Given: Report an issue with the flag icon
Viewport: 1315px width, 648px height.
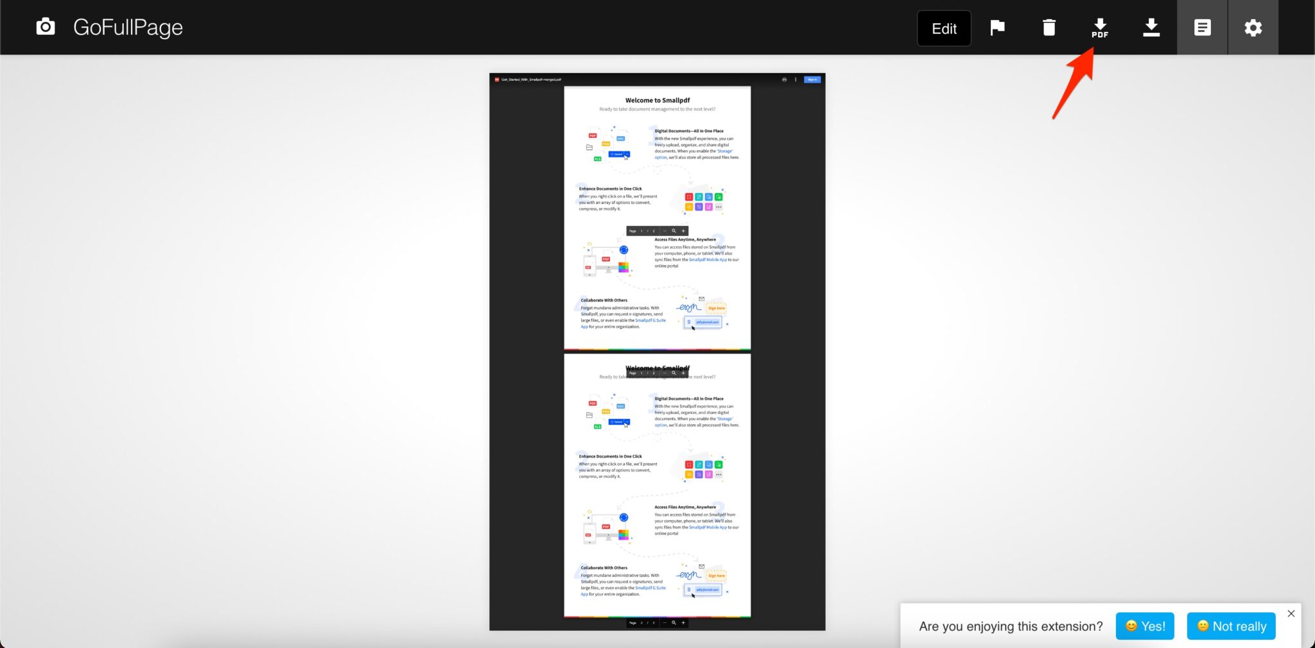Looking at the screenshot, I should (998, 27).
